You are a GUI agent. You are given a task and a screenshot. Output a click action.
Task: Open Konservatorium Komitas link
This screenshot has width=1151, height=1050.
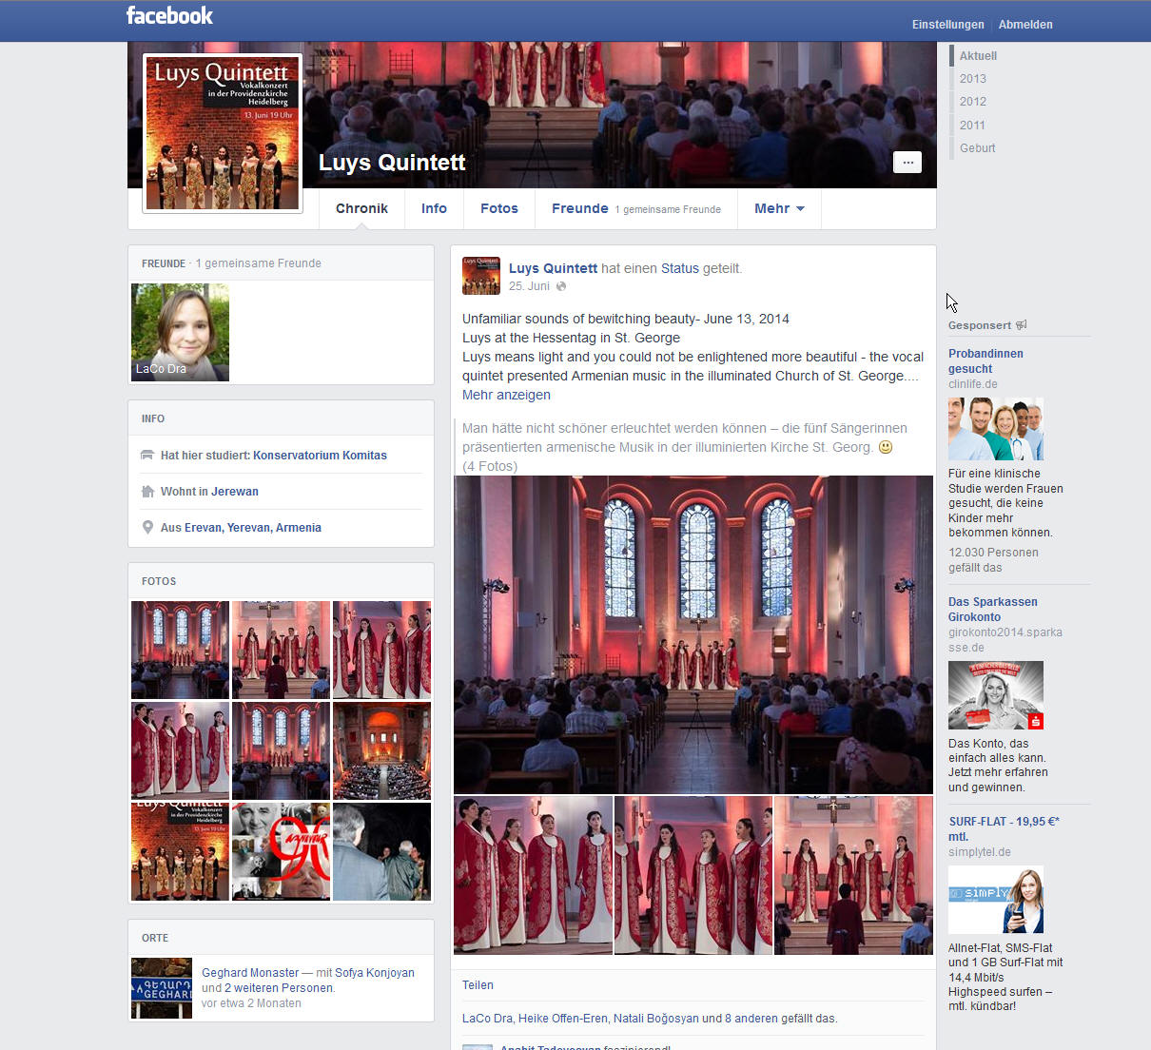click(x=320, y=456)
